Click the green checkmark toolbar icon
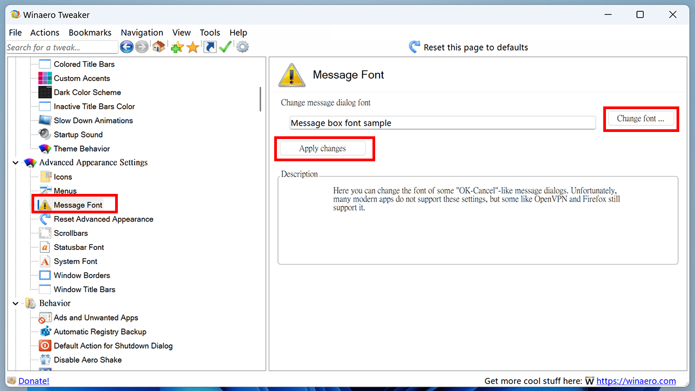 pyautogui.click(x=225, y=47)
